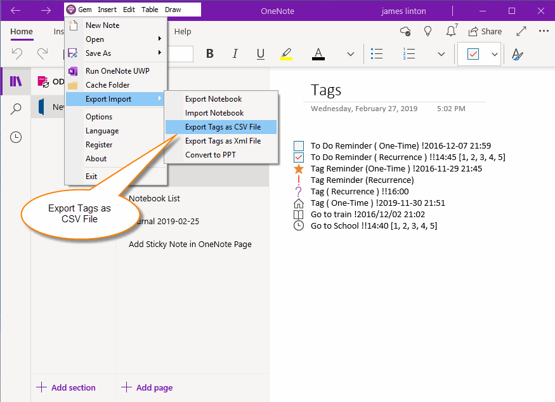
Task: Click the Redo arrow icon
Action: pyautogui.click(x=42, y=54)
